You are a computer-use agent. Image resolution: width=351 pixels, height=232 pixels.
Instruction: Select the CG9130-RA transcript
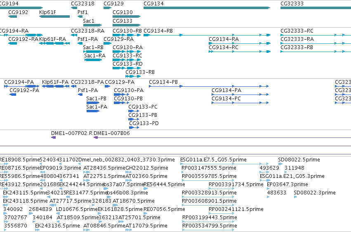127,52
